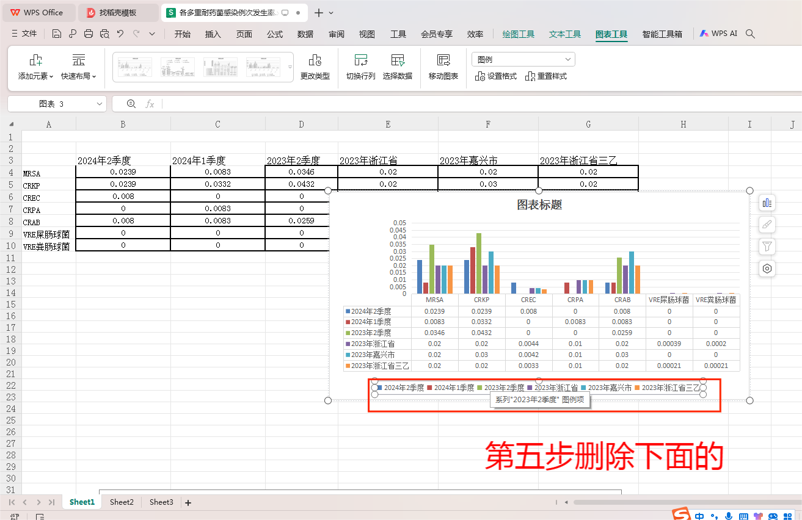
Task: Click the 选择数据 (select data) icon
Action: click(398, 67)
